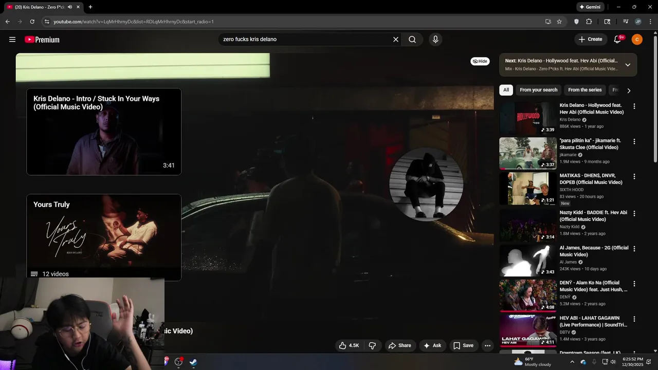Open Kris Delano Hollywood video thumbnail
The height and width of the screenshot is (370, 658).
pos(528,118)
